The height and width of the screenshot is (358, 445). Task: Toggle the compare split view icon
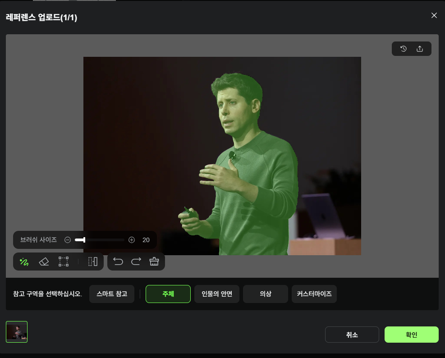tap(93, 262)
